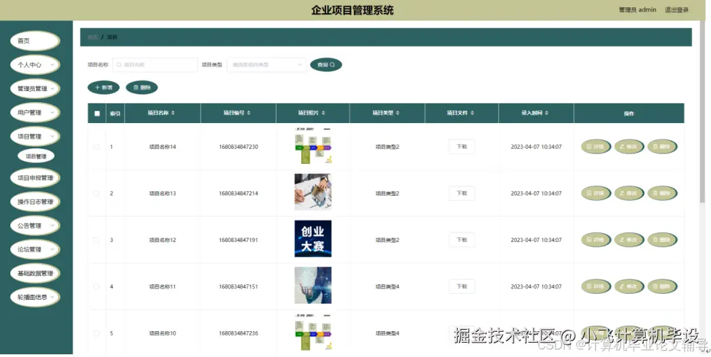Click the page vertical scrollbar
The image size is (711, 357).
[702, 113]
